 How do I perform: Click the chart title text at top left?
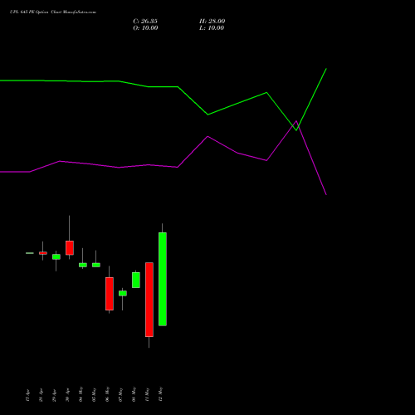[x=53, y=12]
